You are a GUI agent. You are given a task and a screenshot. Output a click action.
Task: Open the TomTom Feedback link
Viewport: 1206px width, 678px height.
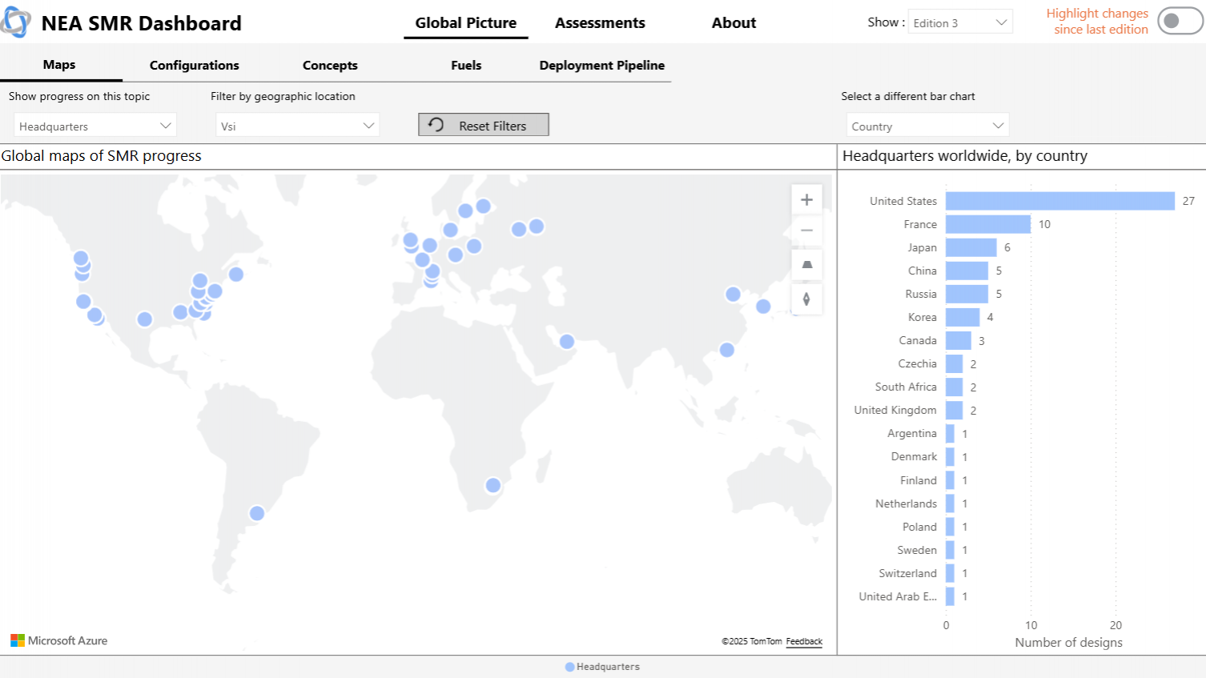click(x=804, y=641)
